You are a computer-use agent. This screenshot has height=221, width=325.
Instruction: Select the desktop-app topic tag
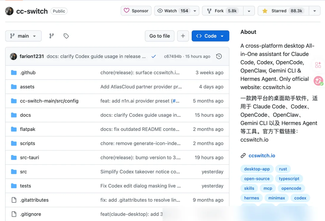(257, 169)
